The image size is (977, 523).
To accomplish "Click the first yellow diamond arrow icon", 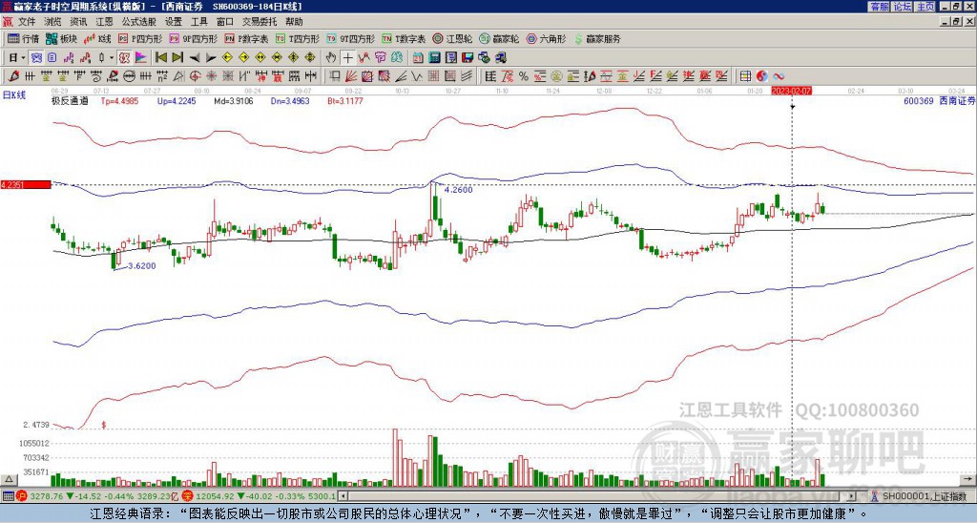I will [x=227, y=58].
